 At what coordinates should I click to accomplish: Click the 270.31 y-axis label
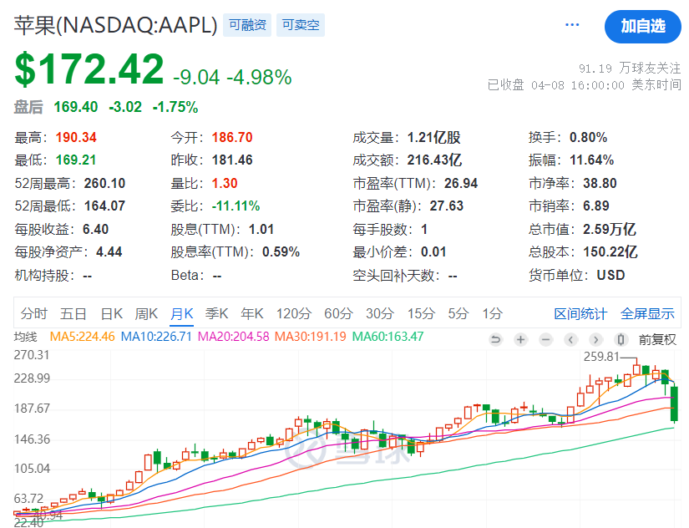point(32,355)
